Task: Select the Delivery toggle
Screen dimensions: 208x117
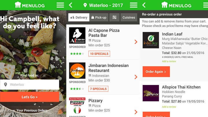Action: click(x=79, y=17)
